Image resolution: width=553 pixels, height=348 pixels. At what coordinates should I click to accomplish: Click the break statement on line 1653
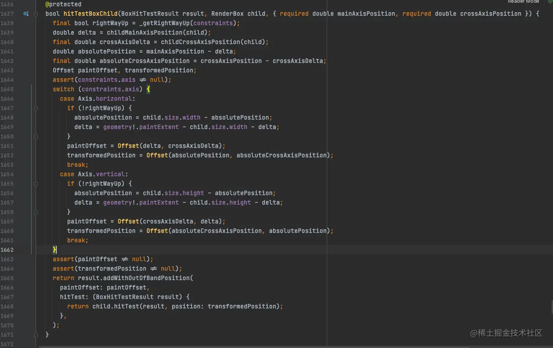pos(78,165)
